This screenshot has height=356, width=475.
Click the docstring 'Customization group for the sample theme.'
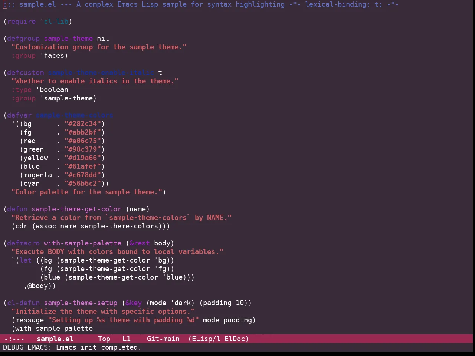click(99, 47)
